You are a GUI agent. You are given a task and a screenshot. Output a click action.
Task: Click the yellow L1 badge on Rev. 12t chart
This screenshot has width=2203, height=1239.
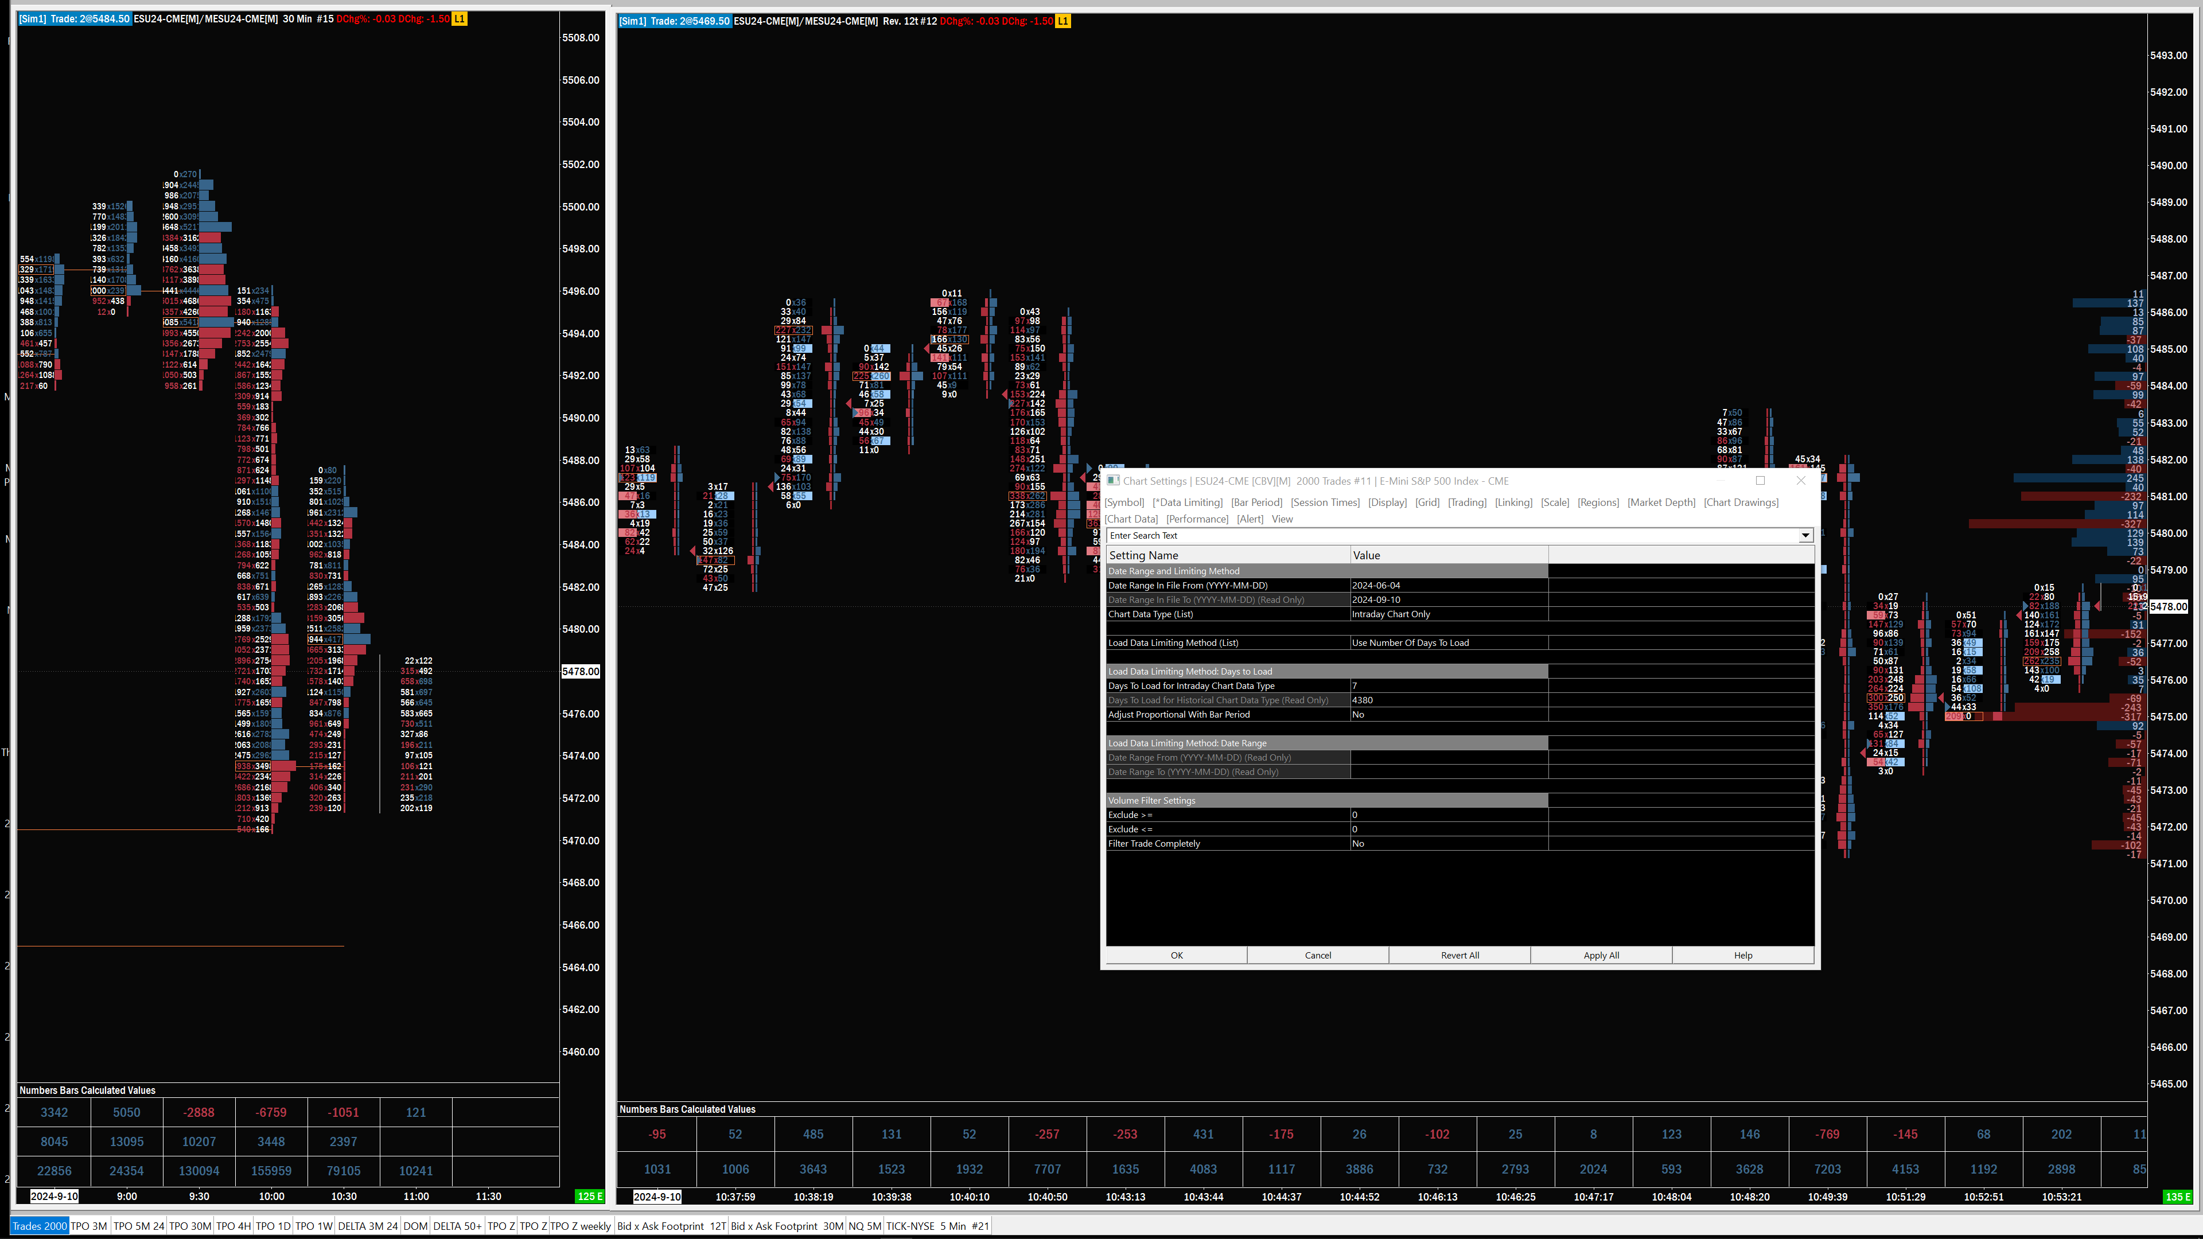coord(1063,21)
